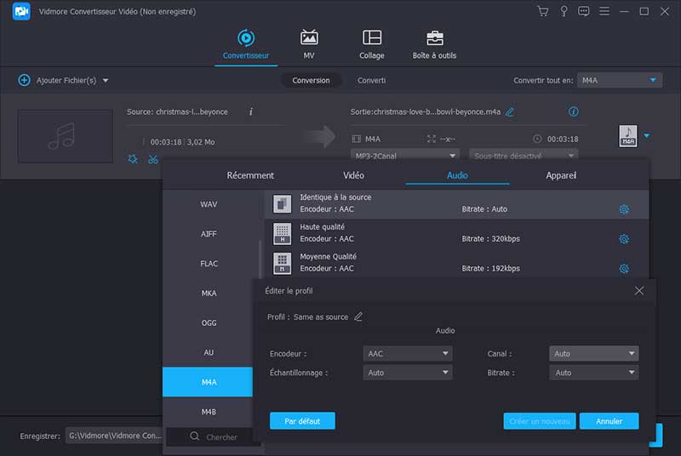Click the Par défaut button

(302, 421)
